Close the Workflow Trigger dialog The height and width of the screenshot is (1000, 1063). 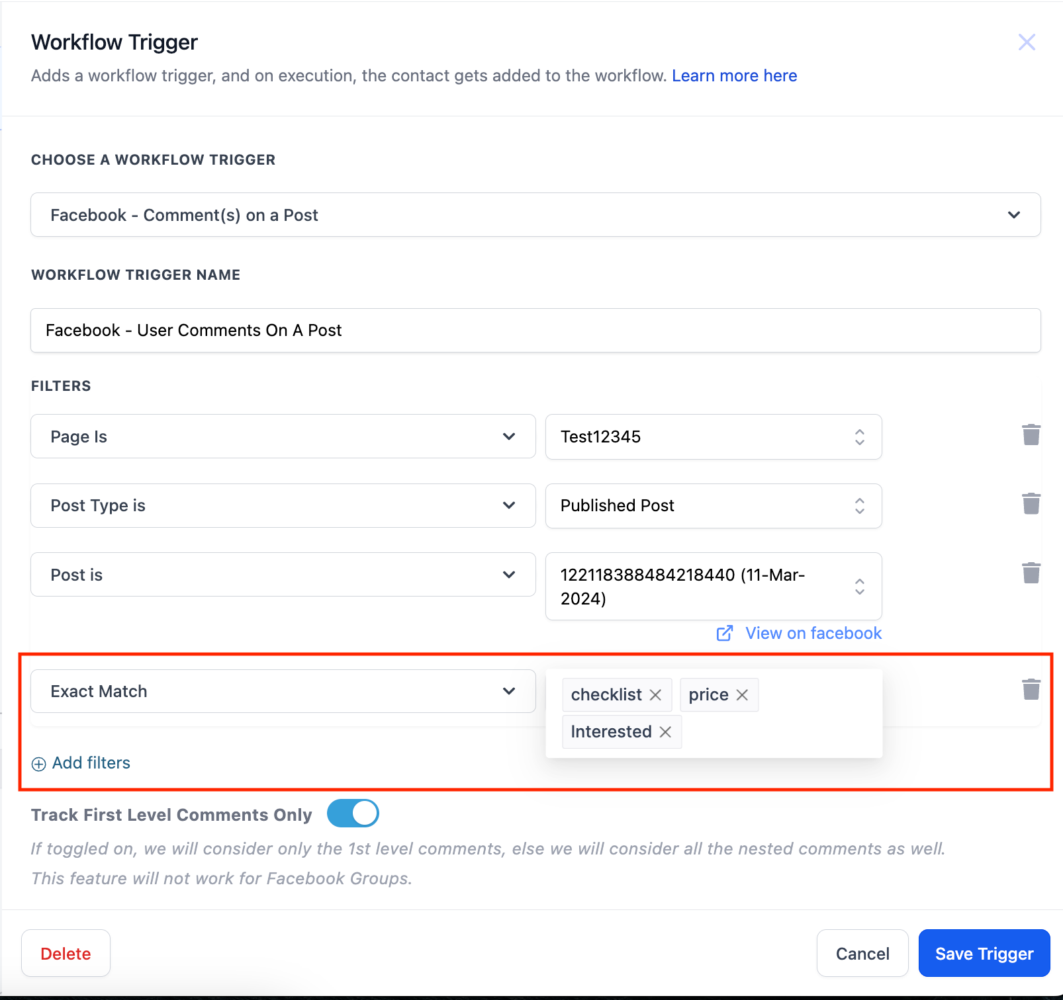coord(1027,42)
